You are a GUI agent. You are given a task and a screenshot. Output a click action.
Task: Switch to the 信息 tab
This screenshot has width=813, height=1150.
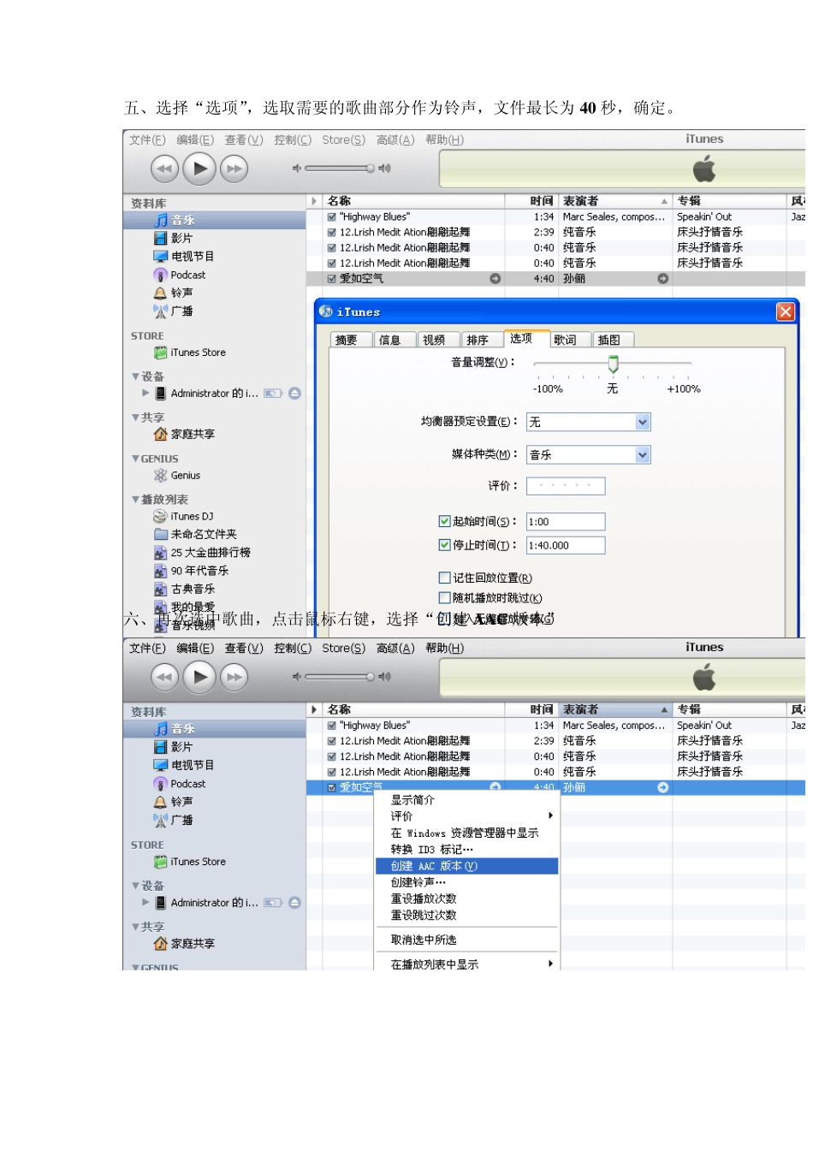[x=395, y=340]
